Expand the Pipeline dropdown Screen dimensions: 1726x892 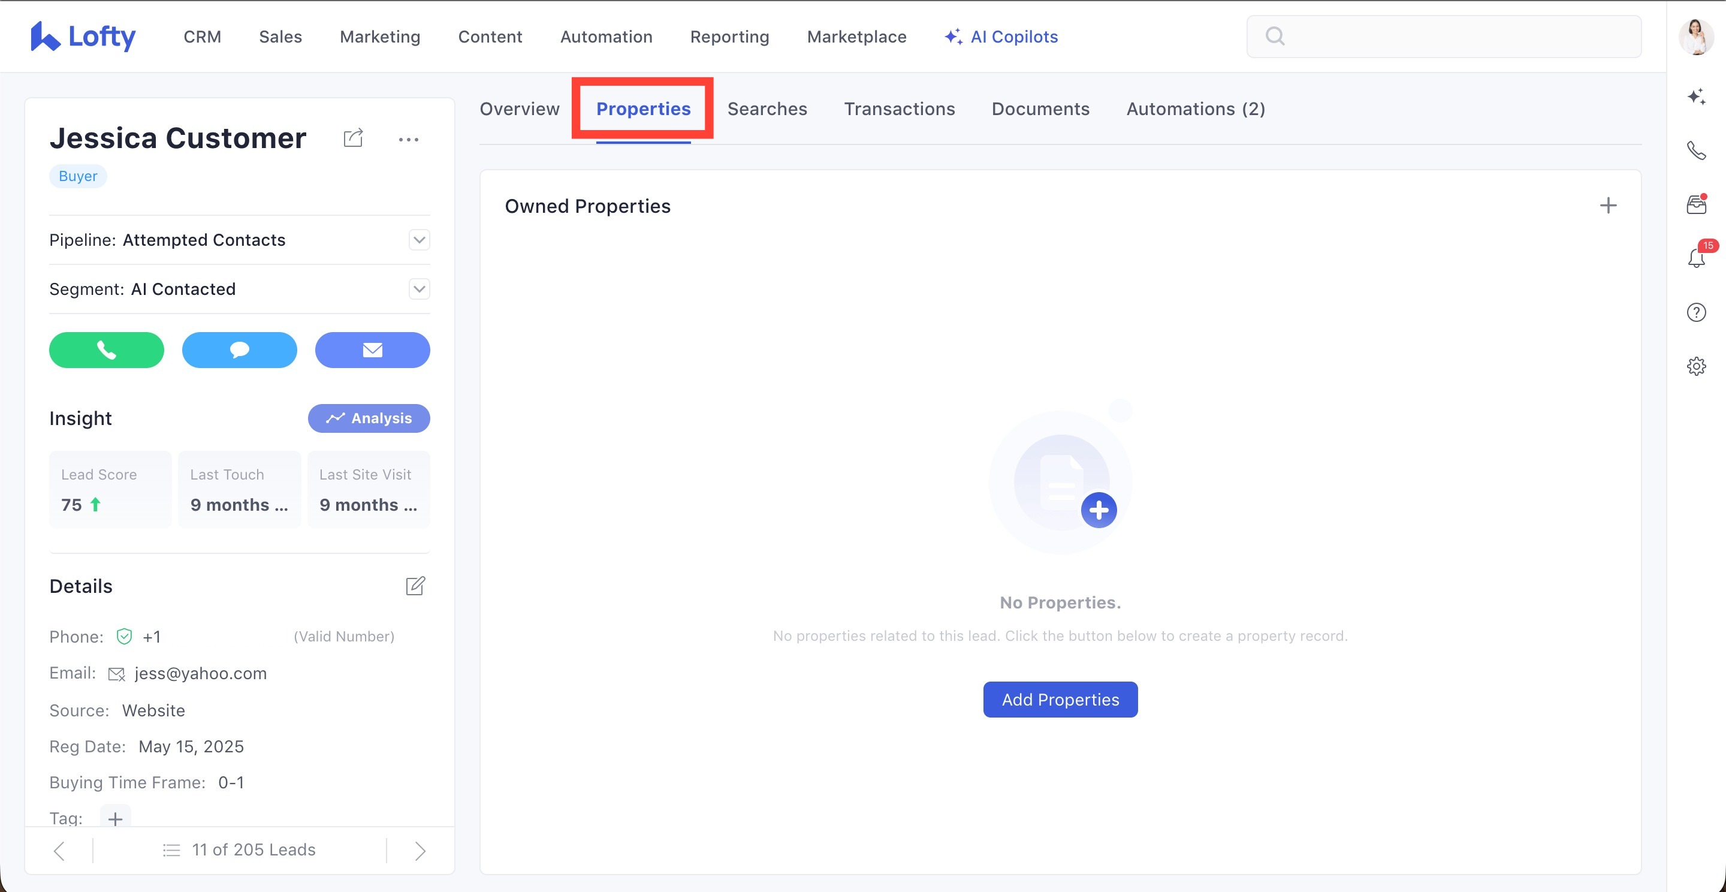(419, 240)
